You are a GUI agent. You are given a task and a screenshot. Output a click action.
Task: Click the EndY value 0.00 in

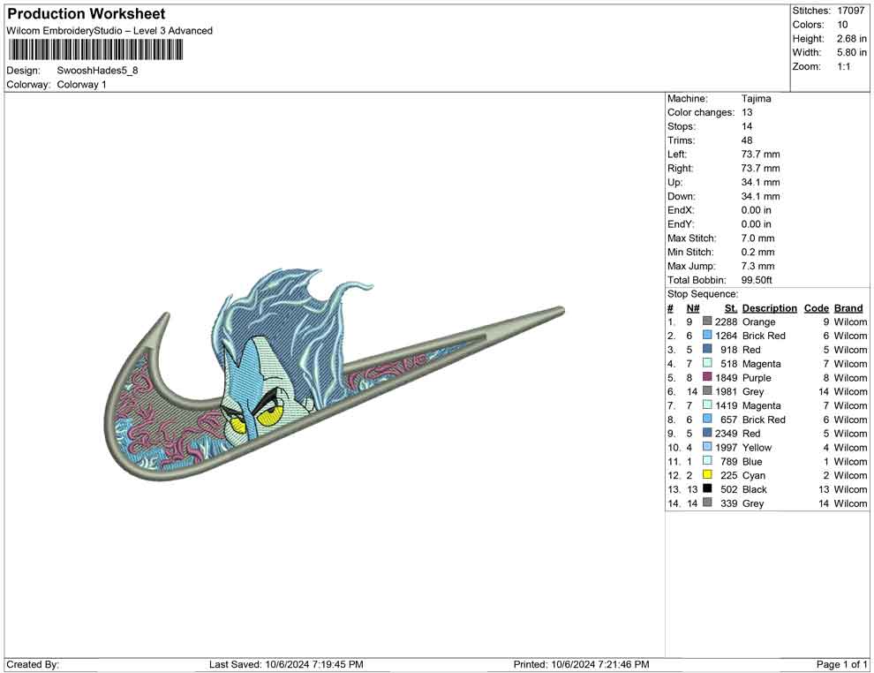click(756, 223)
